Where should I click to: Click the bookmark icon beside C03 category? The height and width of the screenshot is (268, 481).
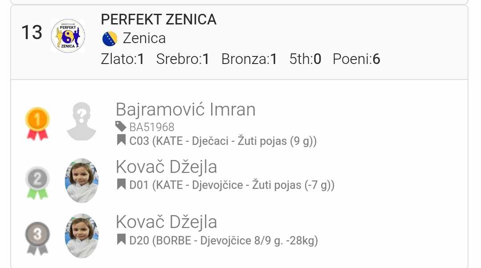[x=121, y=141]
